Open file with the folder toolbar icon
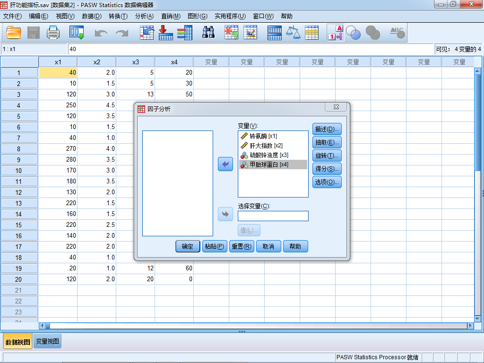Screen dimensions: 484x363 [14, 33]
